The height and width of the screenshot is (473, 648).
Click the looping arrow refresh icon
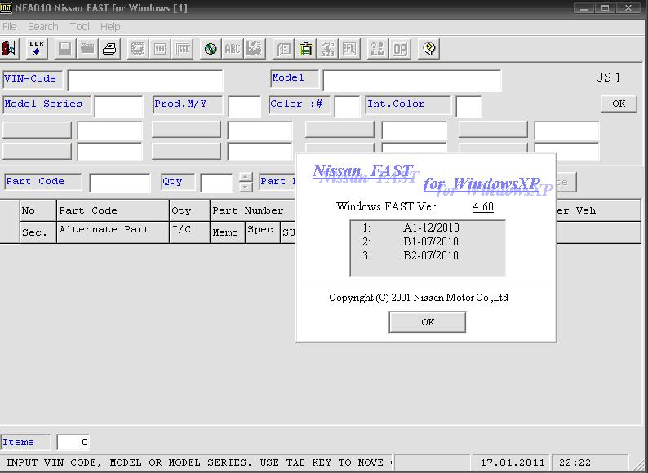(138, 49)
